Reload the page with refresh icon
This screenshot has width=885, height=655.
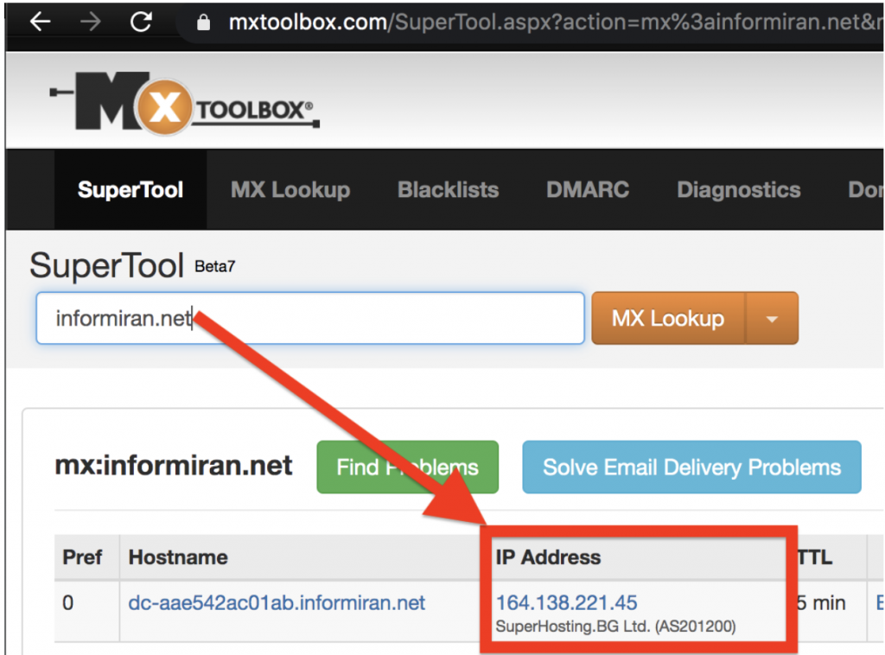pos(141,22)
